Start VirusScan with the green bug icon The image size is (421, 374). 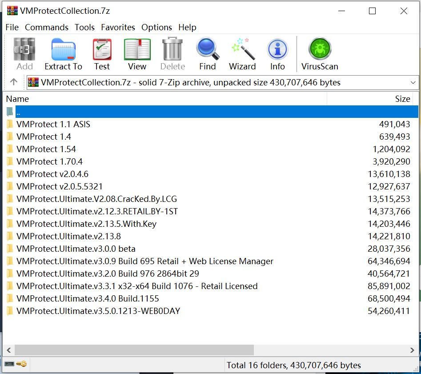click(x=320, y=49)
